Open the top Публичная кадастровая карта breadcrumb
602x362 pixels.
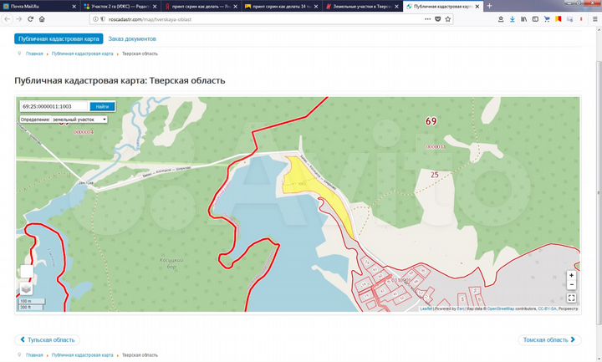pos(83,54)
